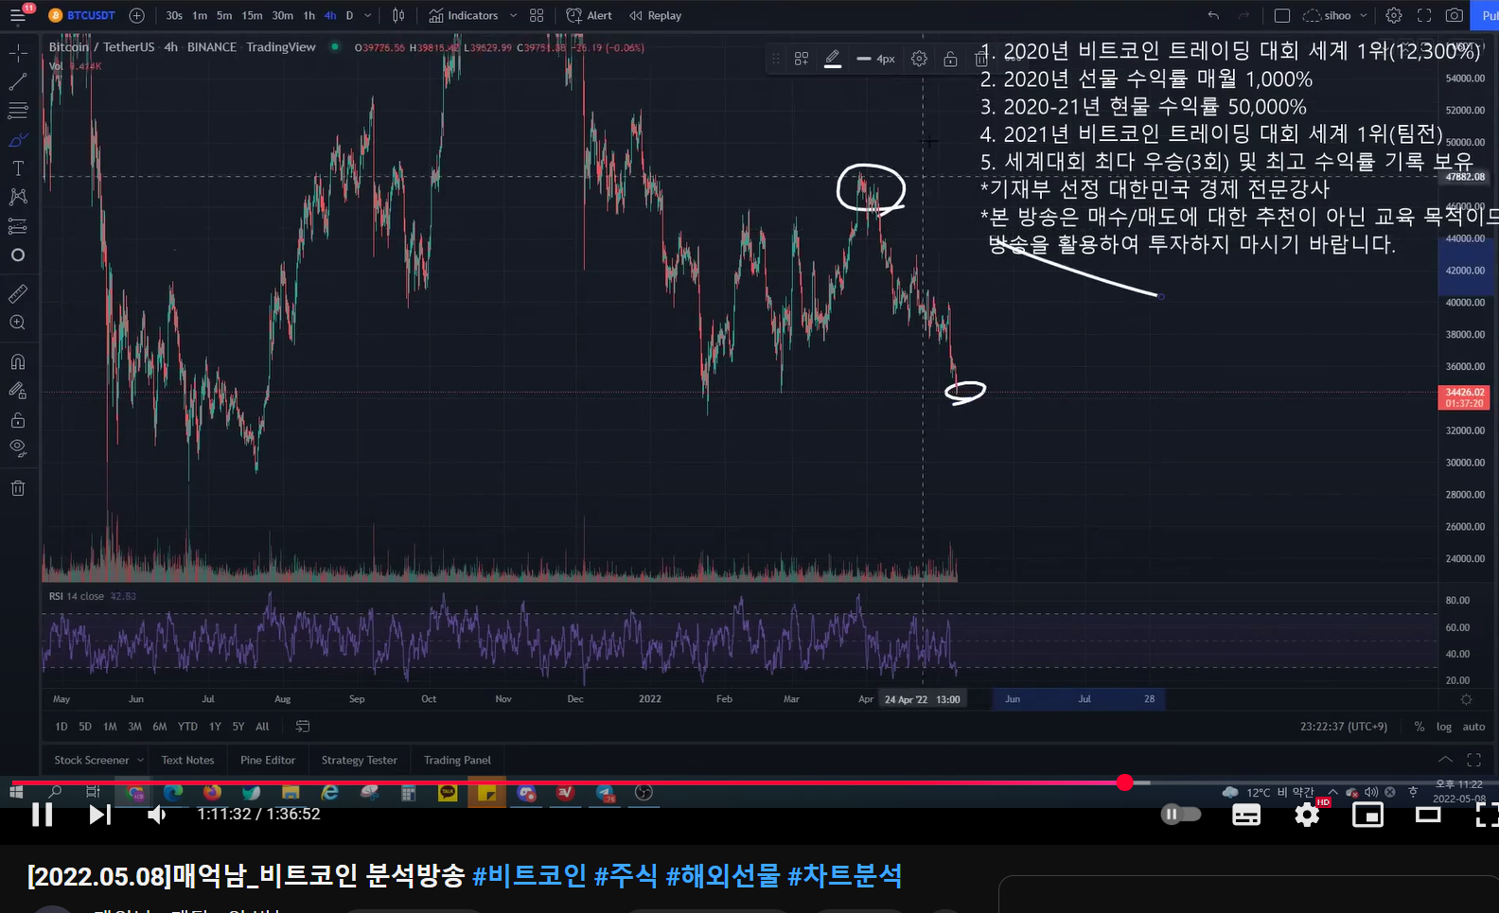Expand the indicator templates dropdown
Viewport: 1499px width, 913px height.
513,15
